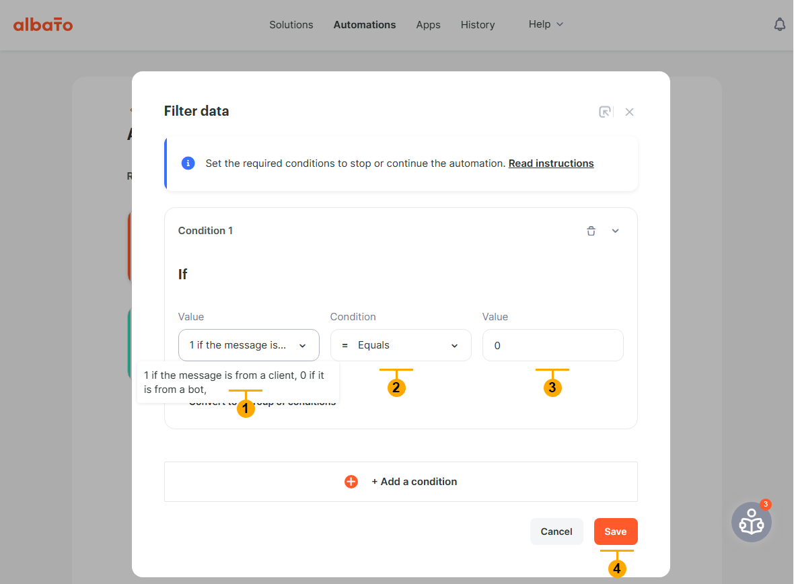Viewport: 794px width, 584px height.
Task: Close the Filter data dialog
Action: point(629,112)
